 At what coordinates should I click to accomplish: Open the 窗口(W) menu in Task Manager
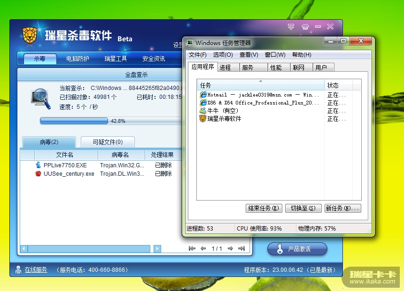click(x=275, y=55)
